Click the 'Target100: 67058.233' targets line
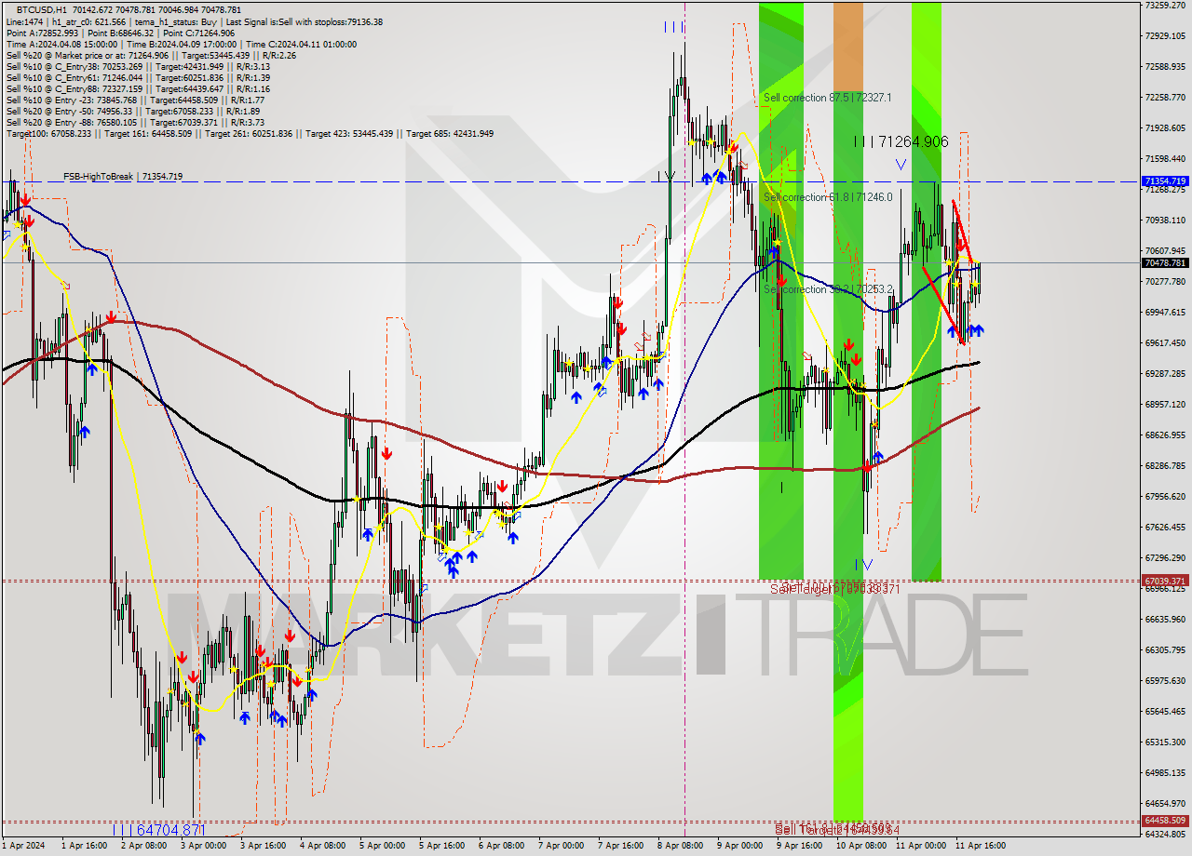 pos(250,133)
